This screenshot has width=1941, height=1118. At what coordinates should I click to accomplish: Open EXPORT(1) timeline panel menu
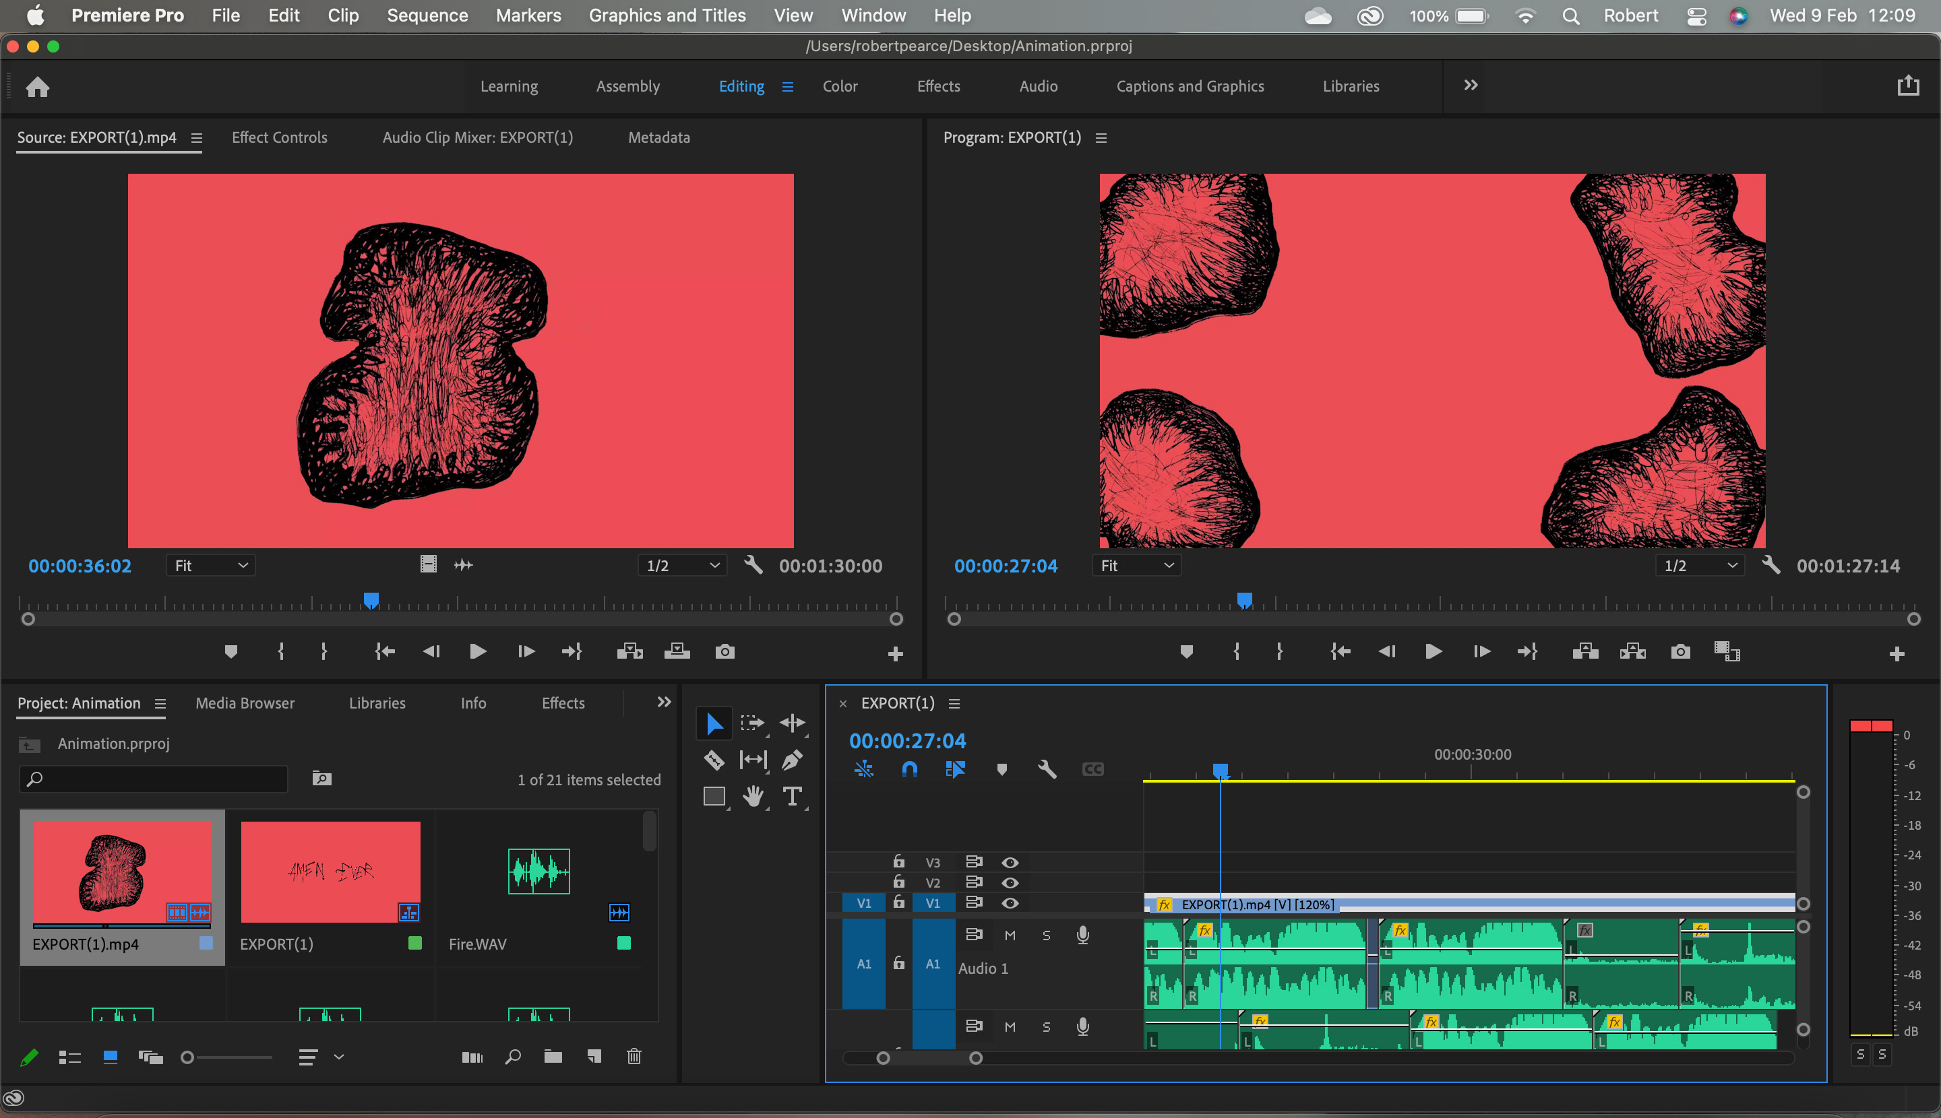pyautogui.click(x=954, y=703)
